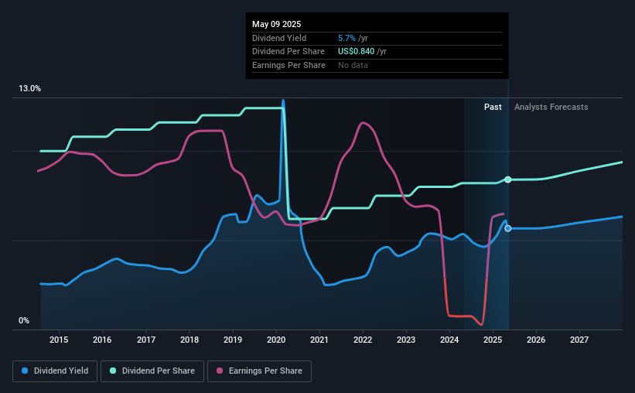The image size is (635, 393).
Task: Click the teal Dividend Per Share marker on chart
Action: coord(508,179)
